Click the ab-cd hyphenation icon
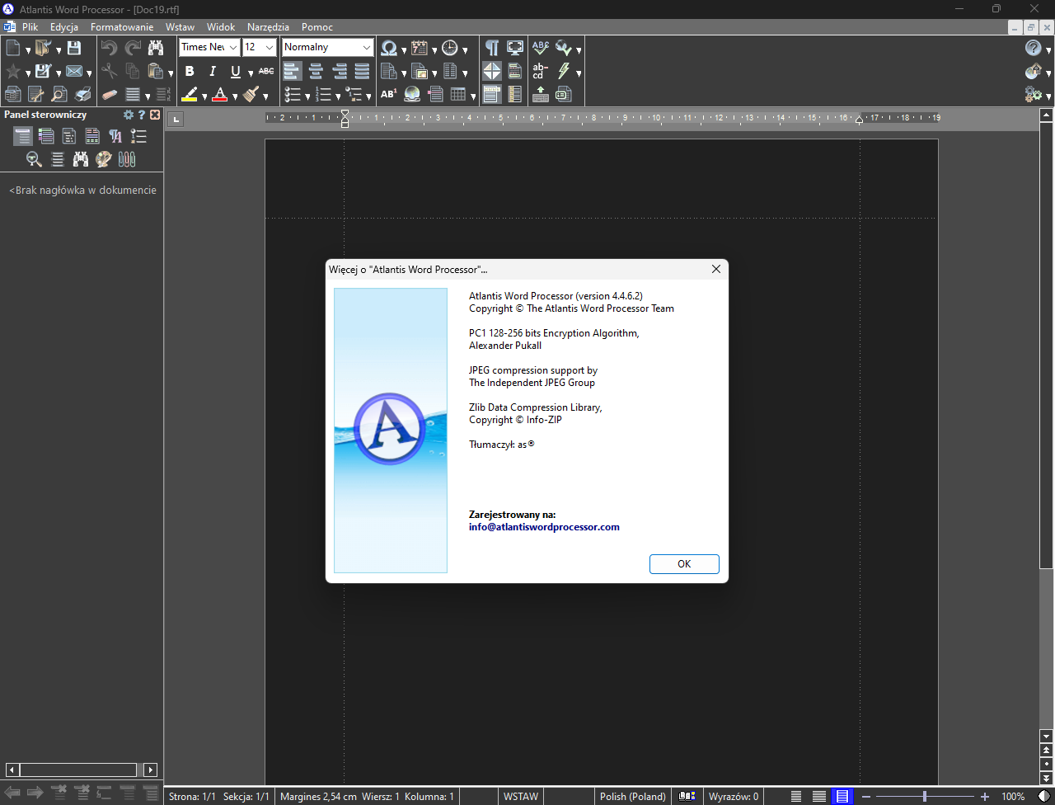 click(x=541, y=72)
